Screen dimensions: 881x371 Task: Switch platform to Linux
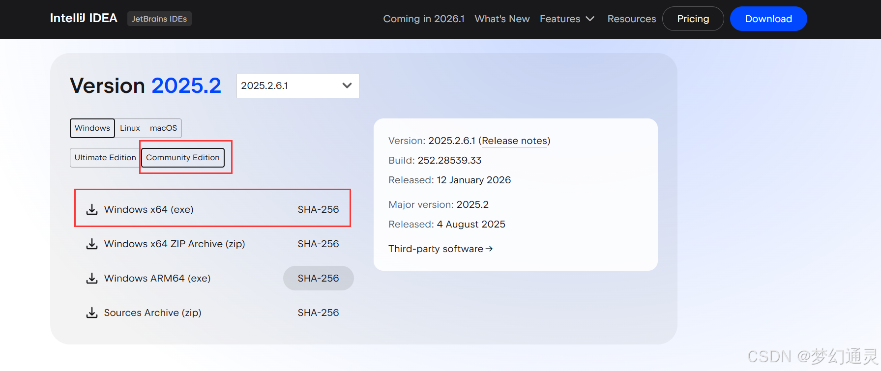130,128
